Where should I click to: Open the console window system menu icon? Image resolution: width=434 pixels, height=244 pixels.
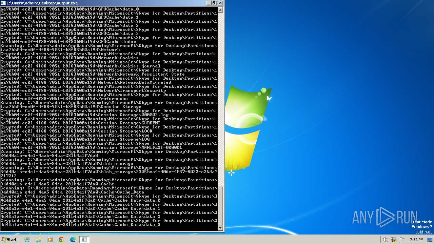coord(3,3)
